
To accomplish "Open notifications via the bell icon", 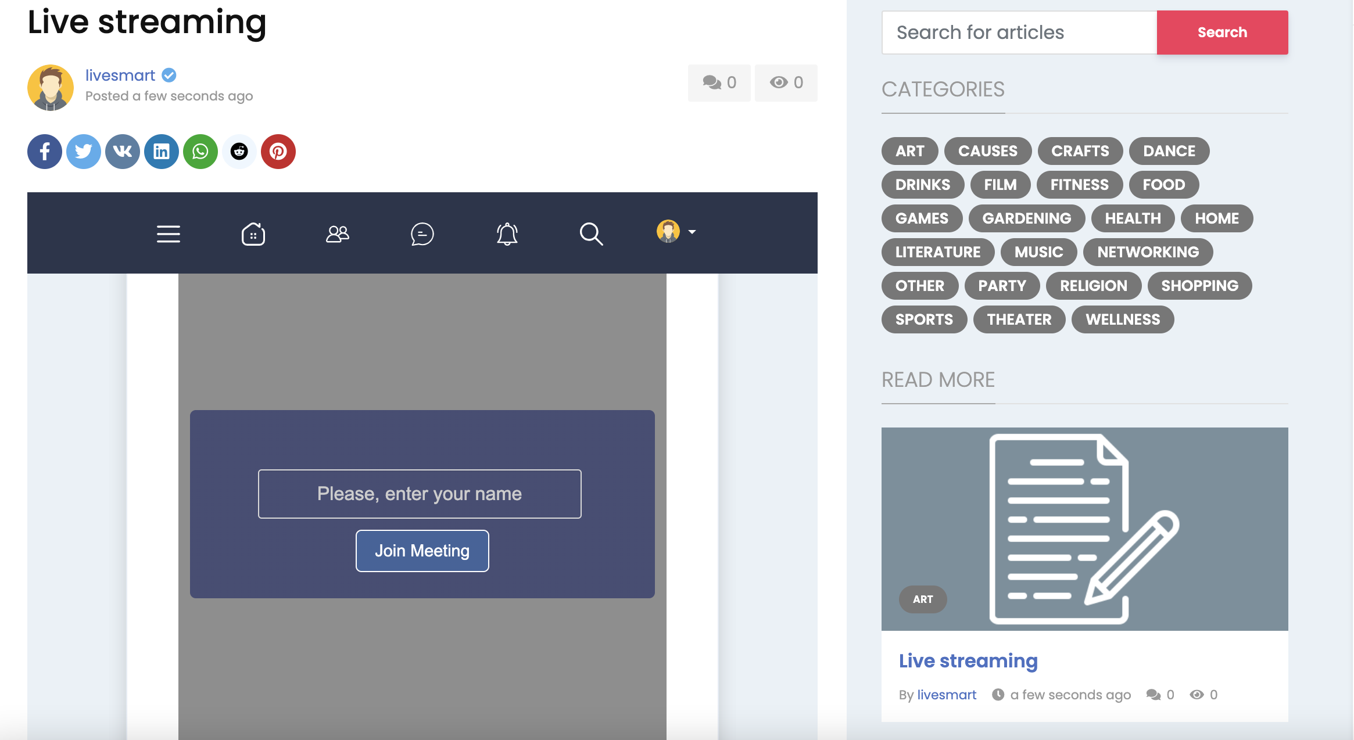I will [x=506, y=234].
